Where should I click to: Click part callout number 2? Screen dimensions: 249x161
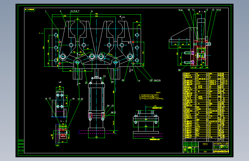pyautogui.click(x=60, y=11)
